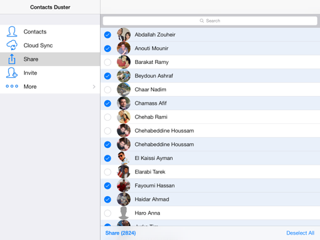Viewport: 320px width, 240px height.
Task: Select the name Barakat Ramy
Action: 152,62
